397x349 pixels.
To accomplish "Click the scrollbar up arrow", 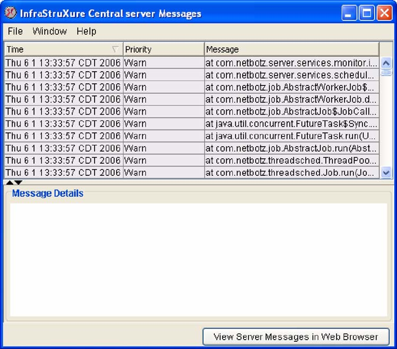I will pyautogui.click(x=386, y=63).
